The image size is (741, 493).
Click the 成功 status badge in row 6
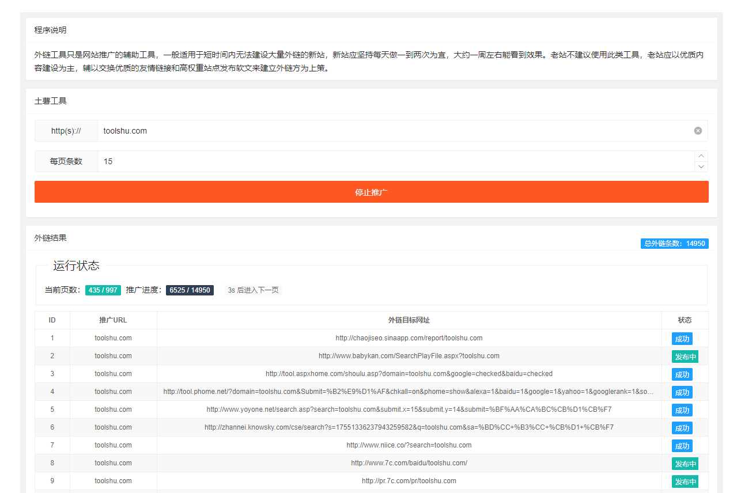682,428
